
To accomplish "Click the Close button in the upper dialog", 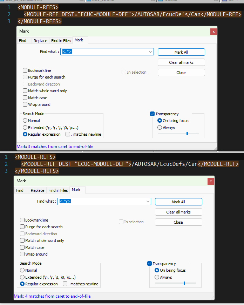I will pyautogui.click(x=181, y=73).
